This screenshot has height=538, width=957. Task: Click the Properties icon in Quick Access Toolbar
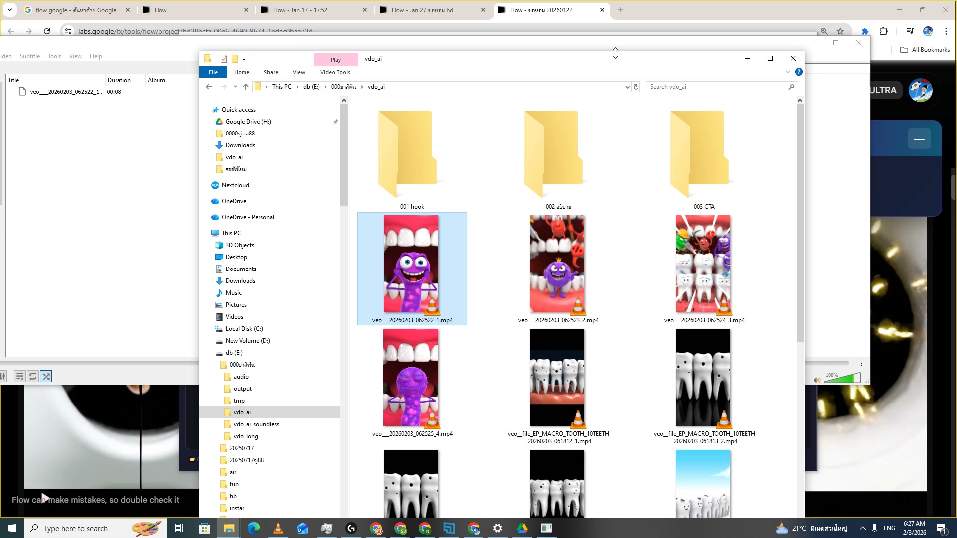coord(224,59)
